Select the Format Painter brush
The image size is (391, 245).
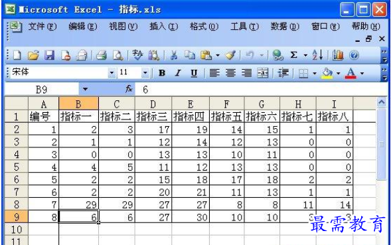point(230,55)
